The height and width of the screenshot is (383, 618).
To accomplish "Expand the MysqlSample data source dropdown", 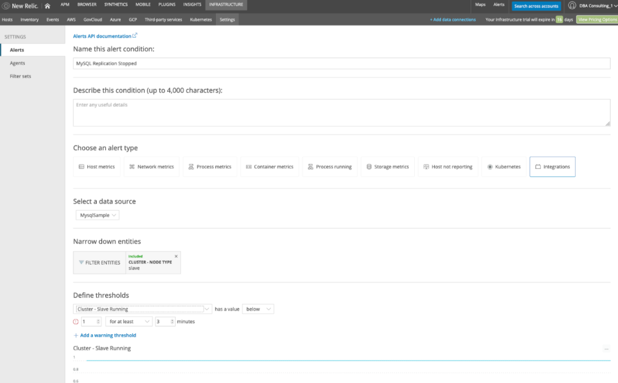I will (96, 215).
